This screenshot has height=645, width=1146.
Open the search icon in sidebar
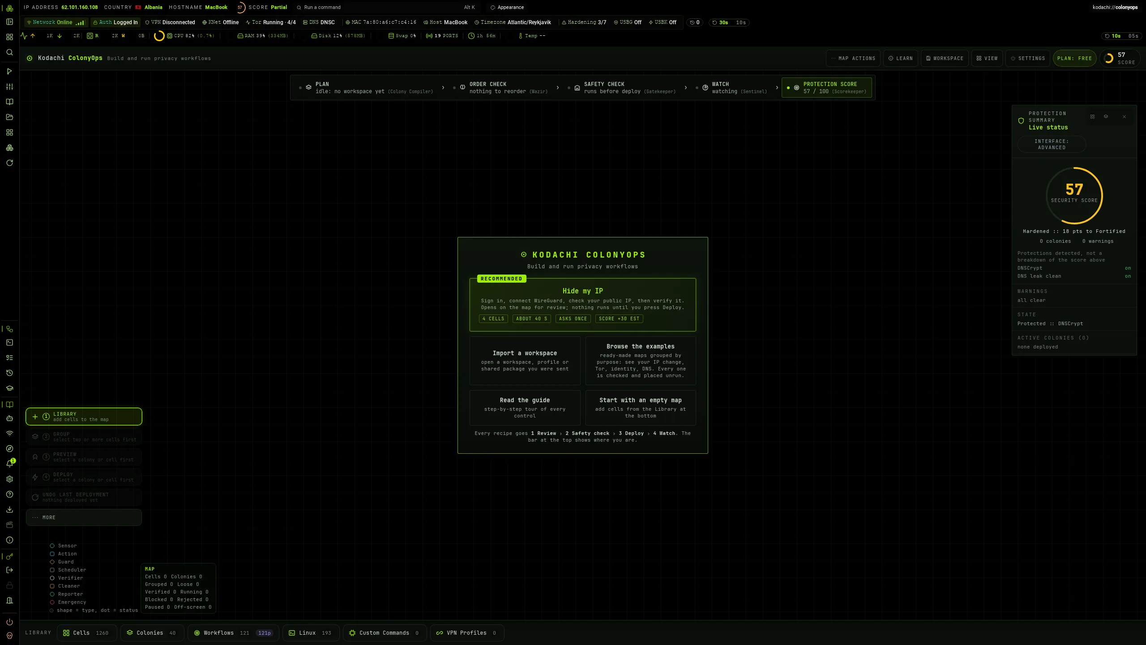click(9, 52)
